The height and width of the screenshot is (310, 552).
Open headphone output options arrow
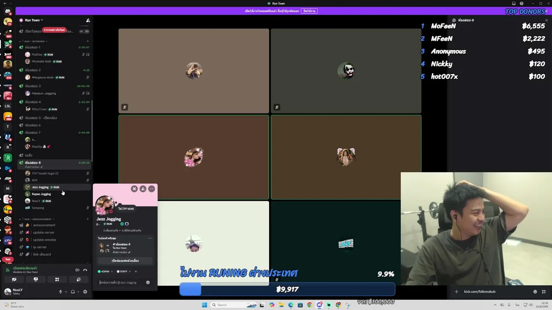(x=78, y=292)
